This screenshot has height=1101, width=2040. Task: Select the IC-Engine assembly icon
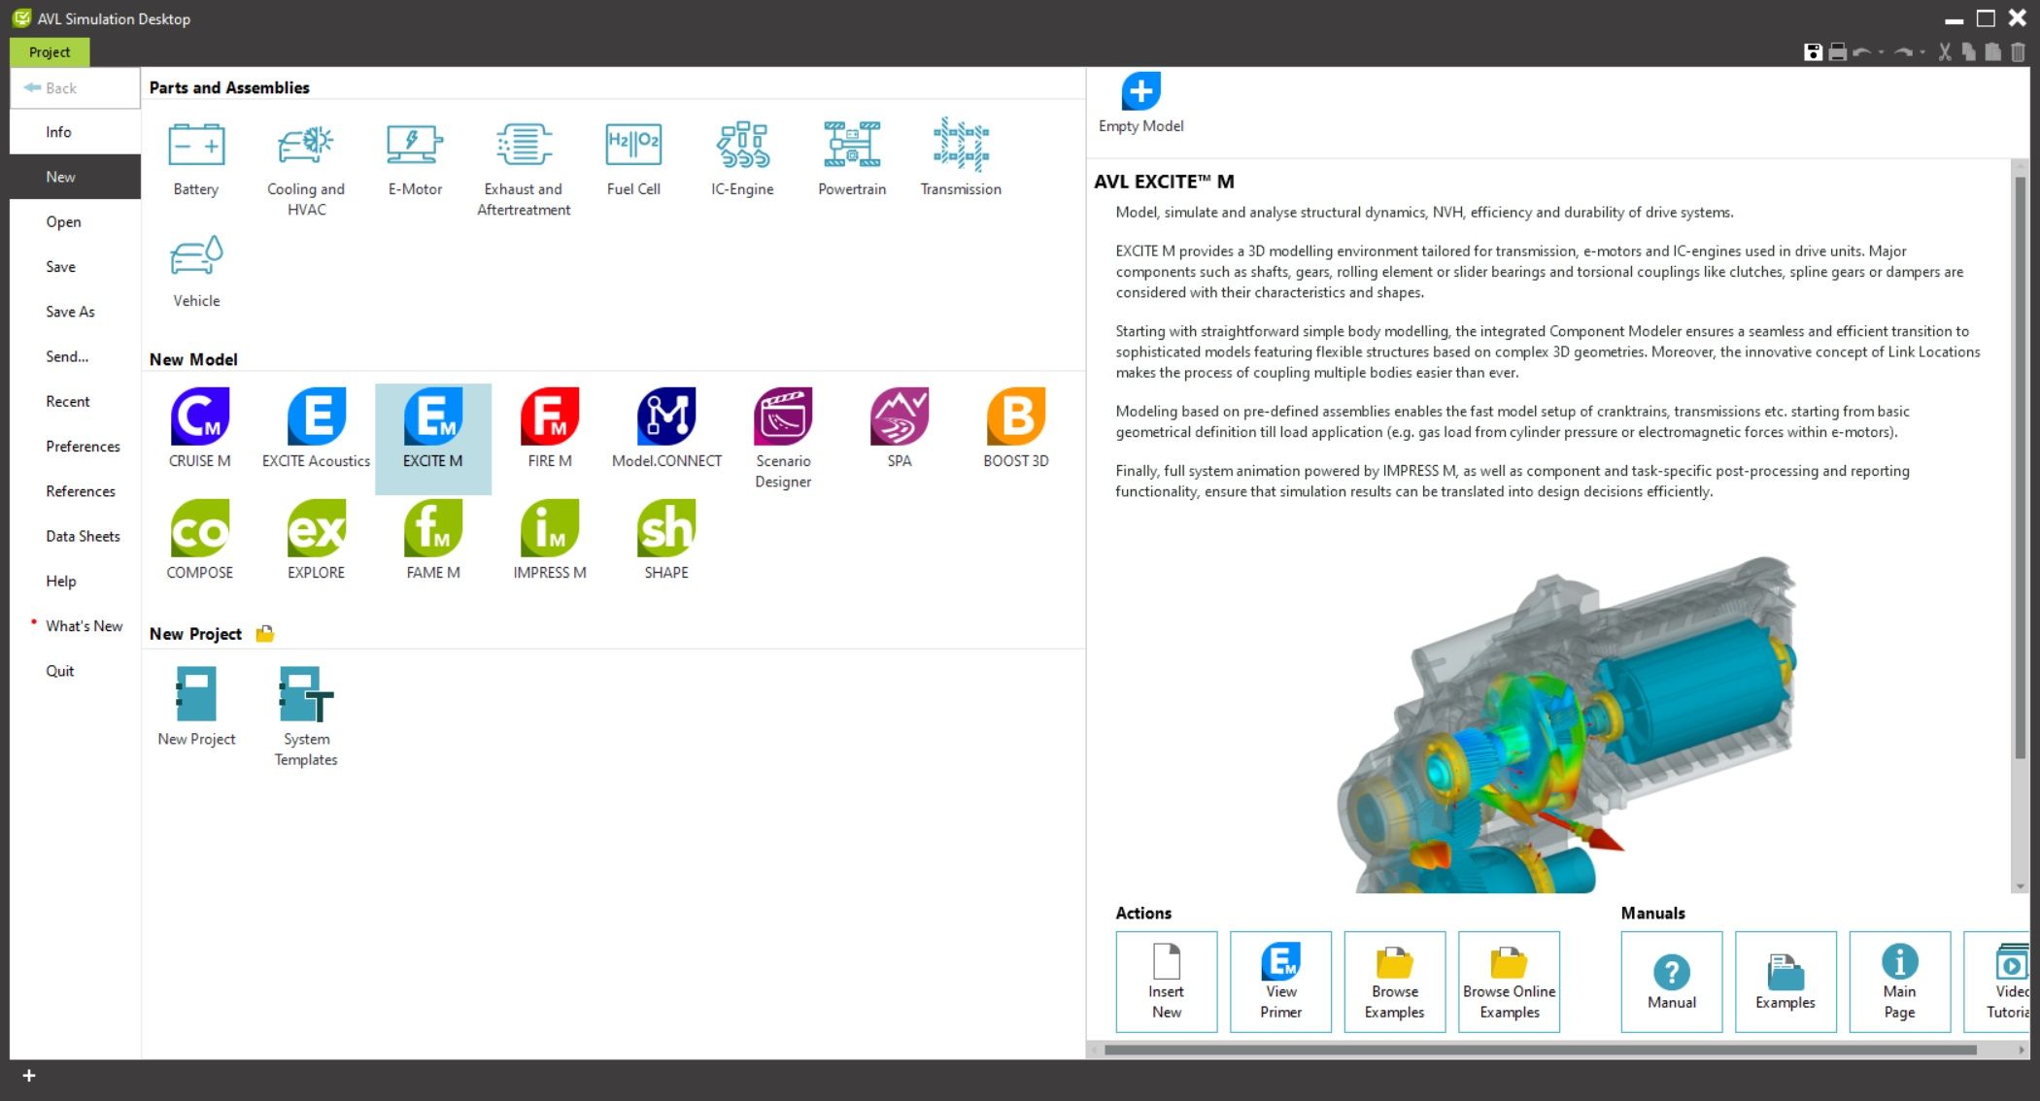pos(742,160)
